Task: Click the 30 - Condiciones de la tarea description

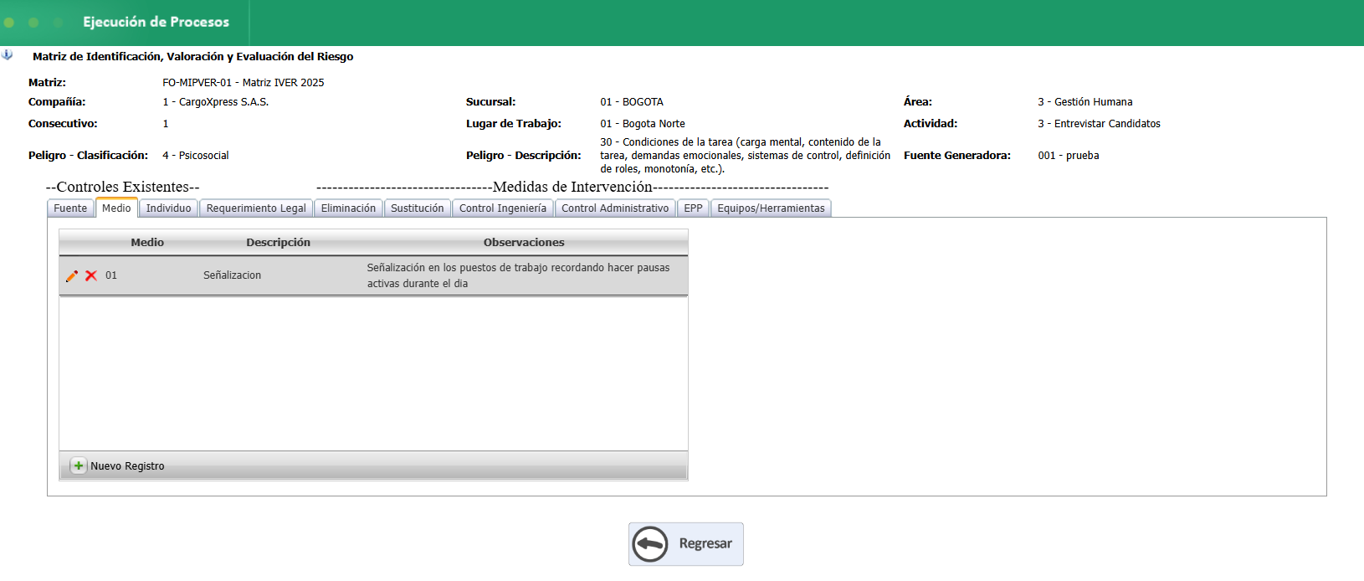Action: point(745,156)
